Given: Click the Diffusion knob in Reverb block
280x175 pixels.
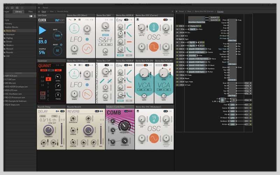Looking at the screenshot, I should point(73,119).
